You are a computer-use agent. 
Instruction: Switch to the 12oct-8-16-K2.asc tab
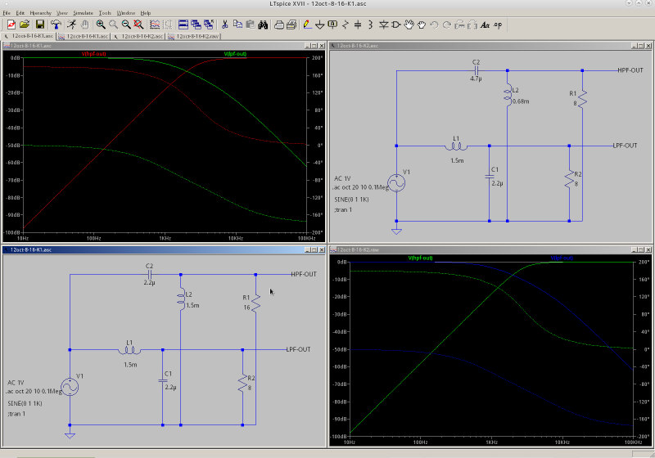click(x=138, y=37)
